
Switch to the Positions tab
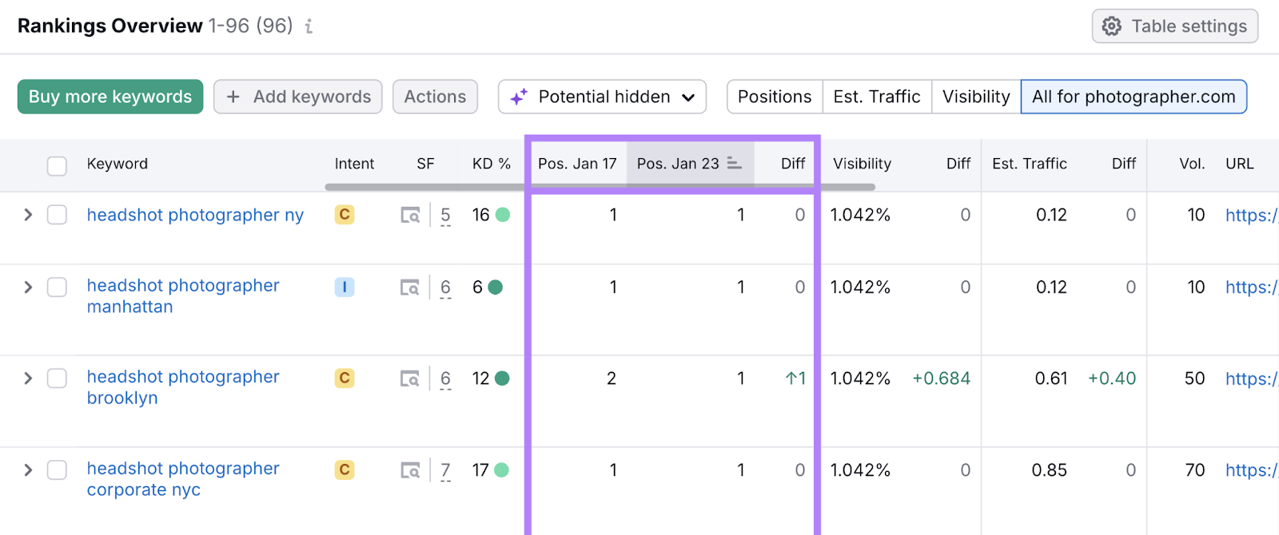pos(775,97)
